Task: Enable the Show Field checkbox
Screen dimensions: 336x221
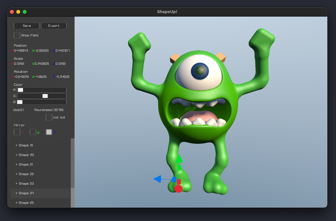Action: (17, 35)
